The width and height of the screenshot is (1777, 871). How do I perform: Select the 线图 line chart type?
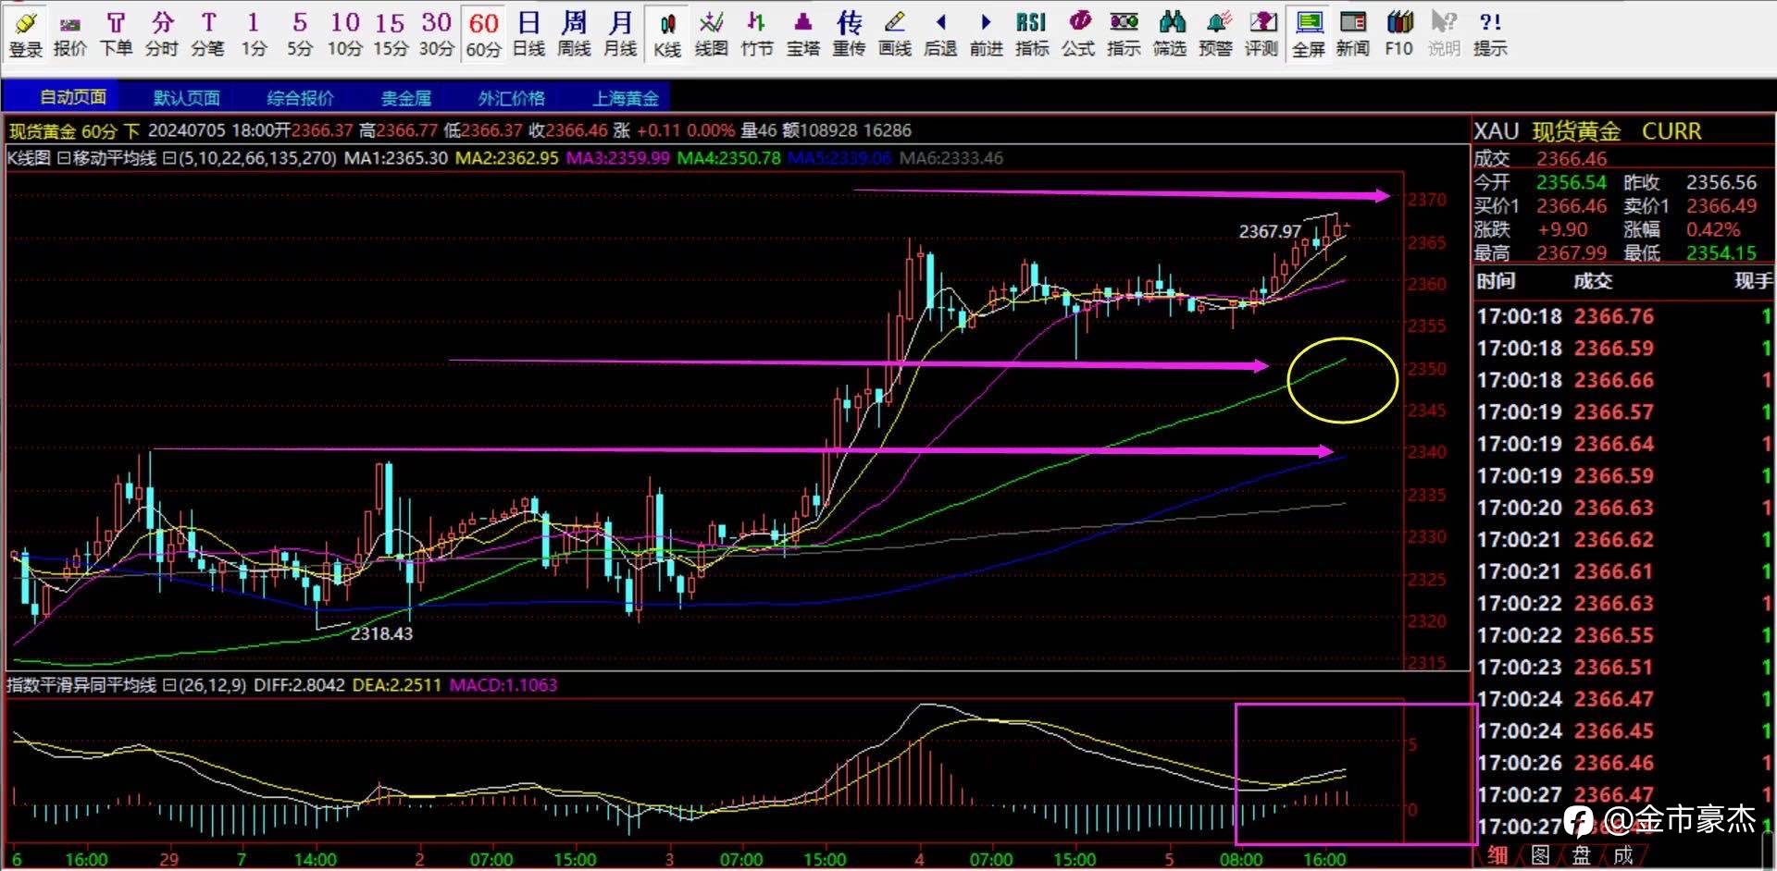coord(711,34)
